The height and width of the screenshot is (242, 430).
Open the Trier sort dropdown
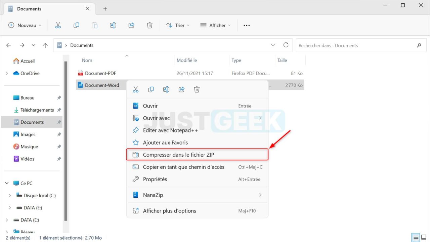pos(178,25)
